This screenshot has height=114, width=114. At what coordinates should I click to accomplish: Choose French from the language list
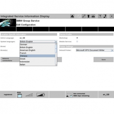38,53
